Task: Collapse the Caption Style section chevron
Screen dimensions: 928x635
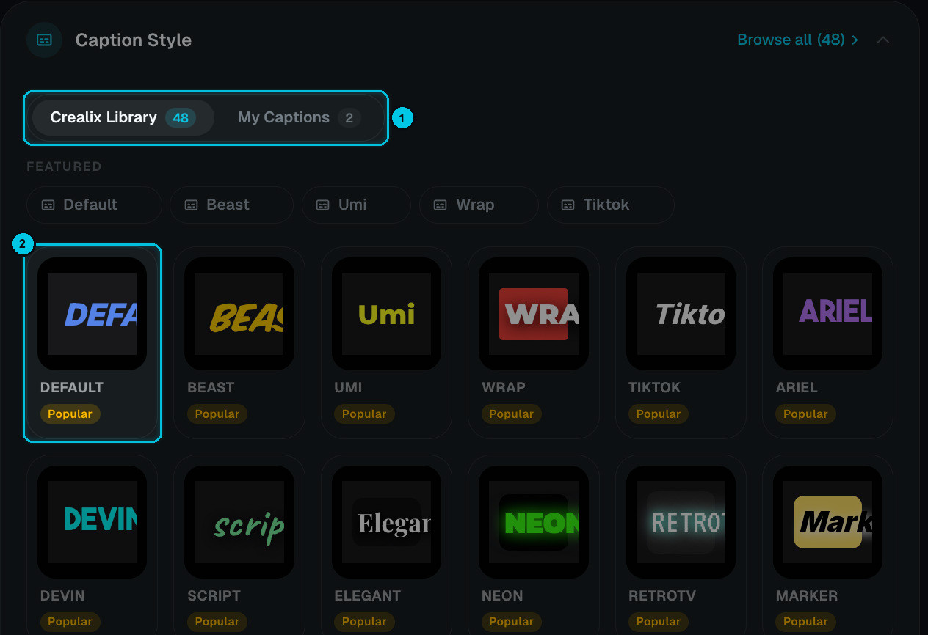Action: click(883, 40)
